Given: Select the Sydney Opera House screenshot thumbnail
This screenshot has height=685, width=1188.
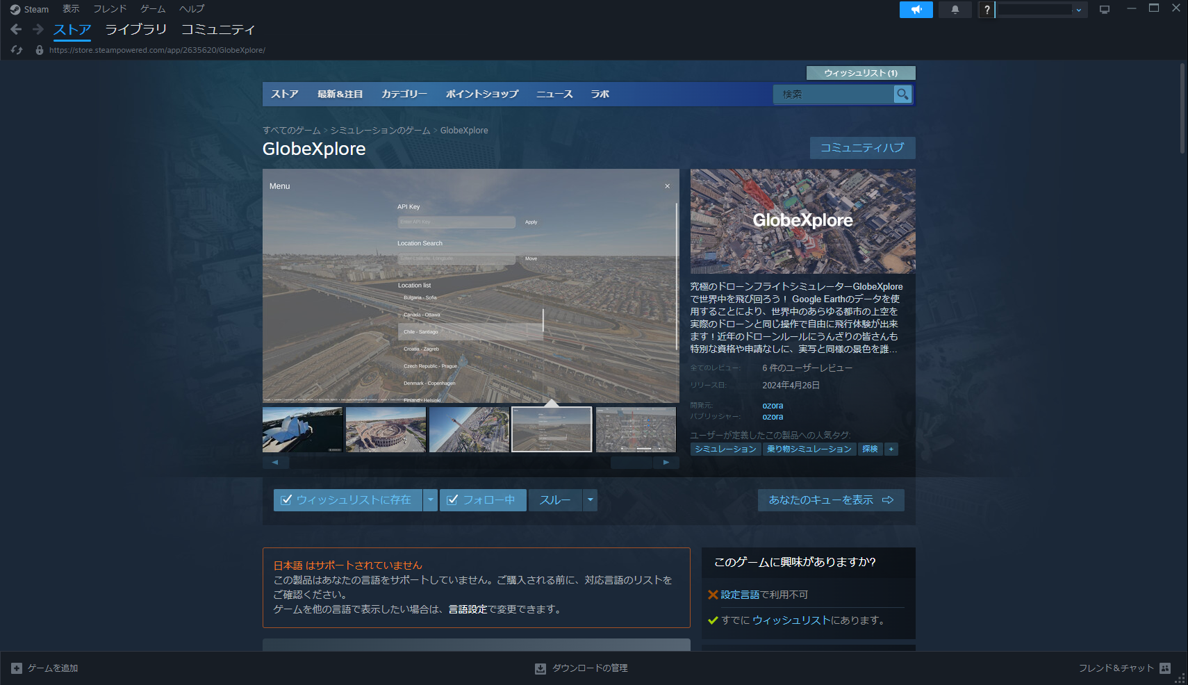Looking at the screenshot, I should tap(302, 429).
